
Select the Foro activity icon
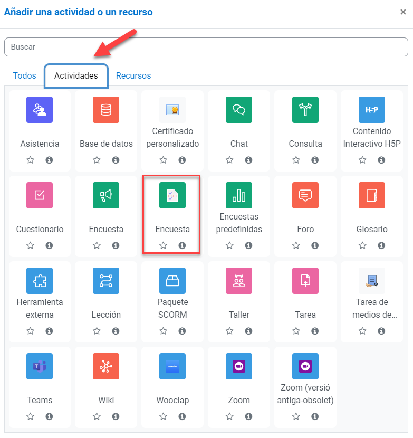305,195
